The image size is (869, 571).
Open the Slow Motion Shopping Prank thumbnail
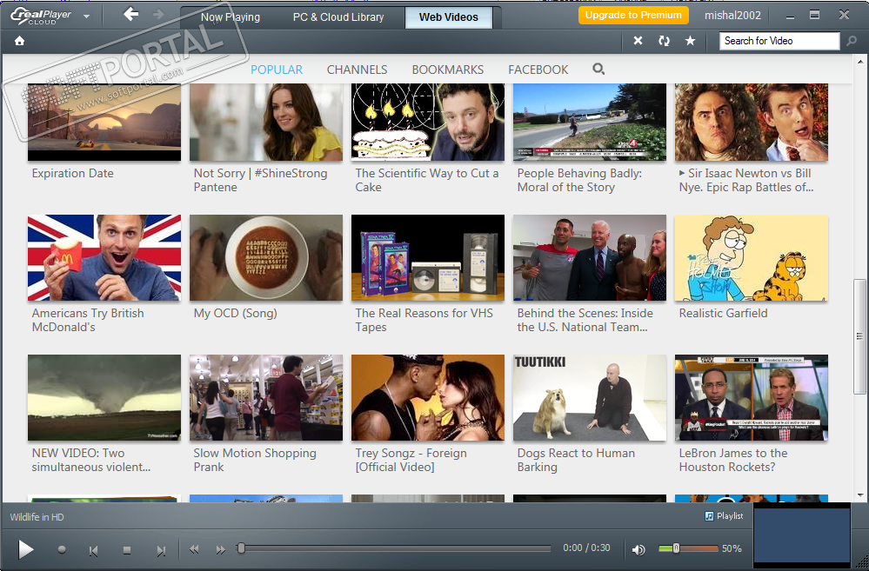coord(266,398)
